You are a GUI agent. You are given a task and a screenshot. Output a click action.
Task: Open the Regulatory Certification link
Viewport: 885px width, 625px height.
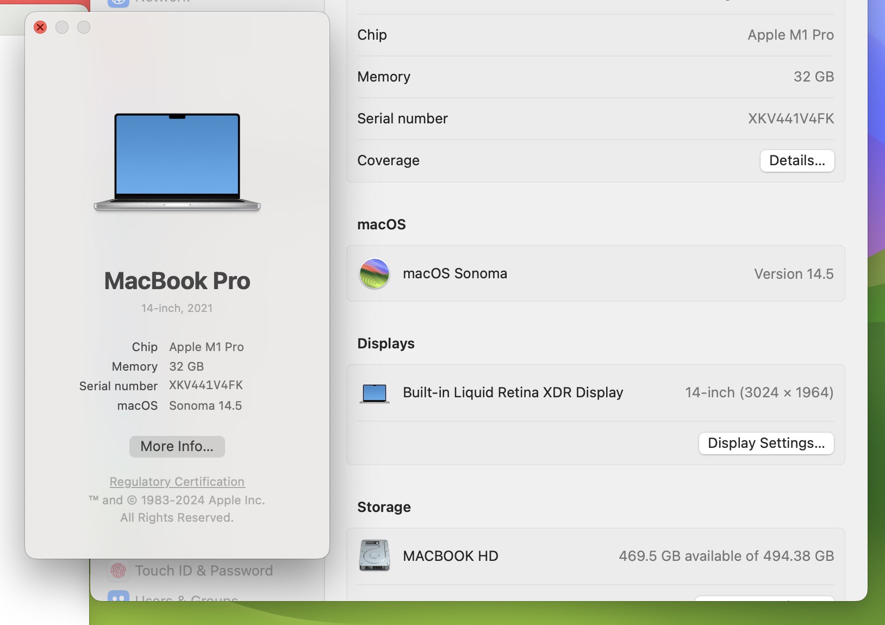coord(177,482)
